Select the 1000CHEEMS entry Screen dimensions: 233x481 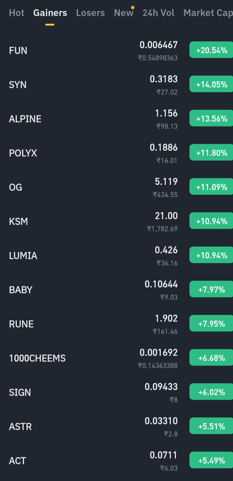pyautogui.click(x=116, y=358)
